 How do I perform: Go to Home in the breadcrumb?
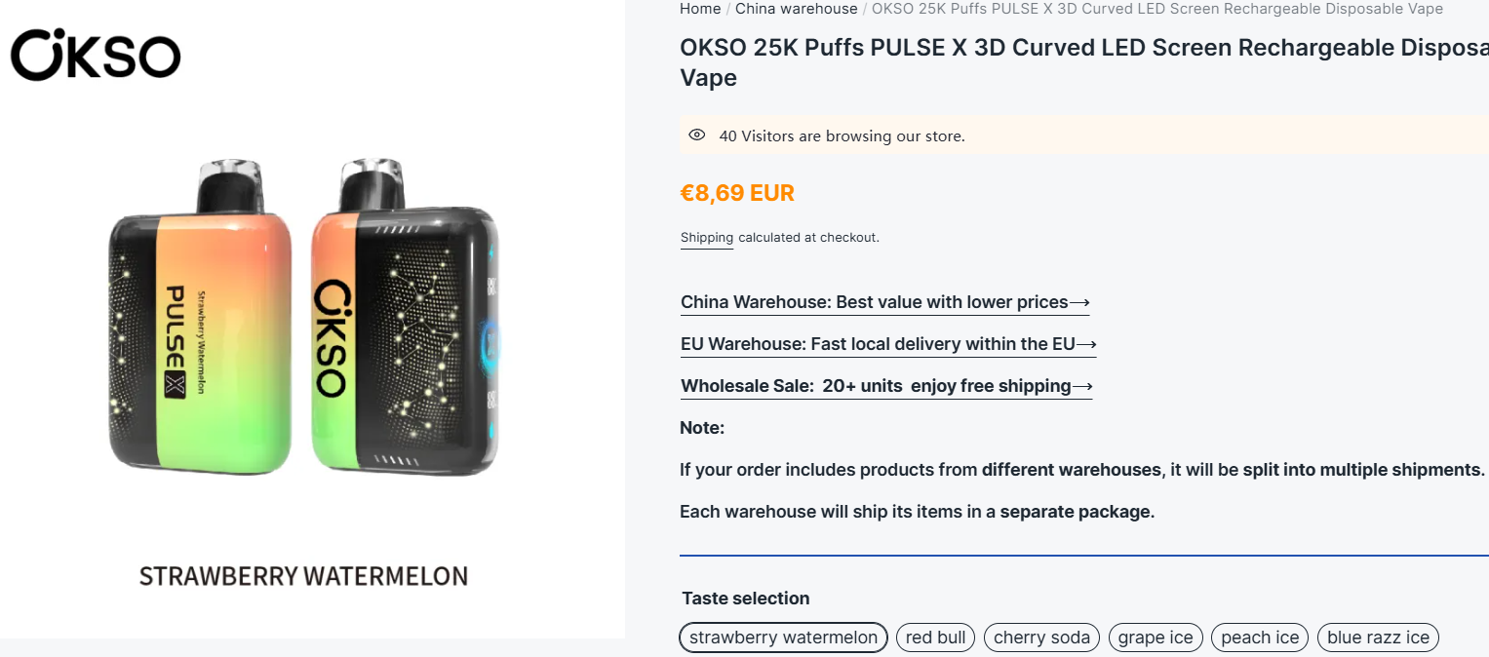click(700, 9)
